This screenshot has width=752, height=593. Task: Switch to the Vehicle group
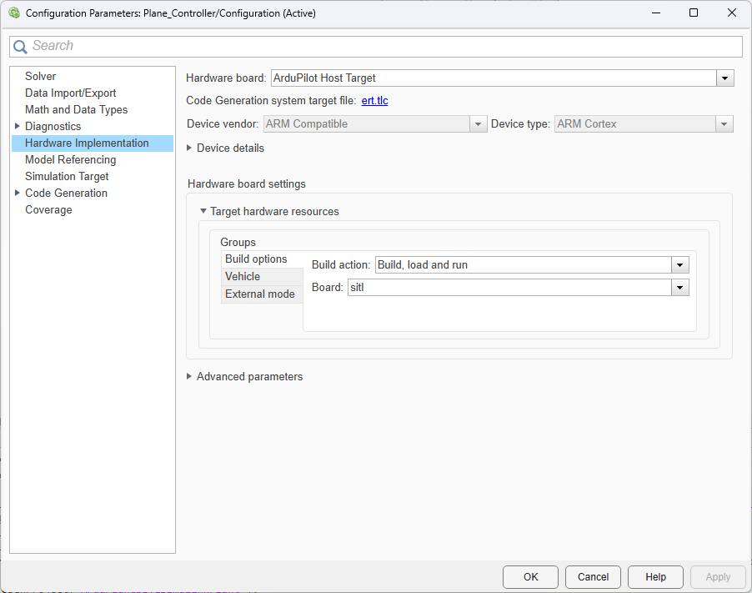pyautogui.click(x=262, y=277)
